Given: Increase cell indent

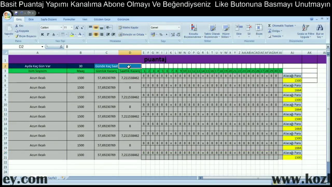Looking at the screenshot, I should [x=113, y=34].
